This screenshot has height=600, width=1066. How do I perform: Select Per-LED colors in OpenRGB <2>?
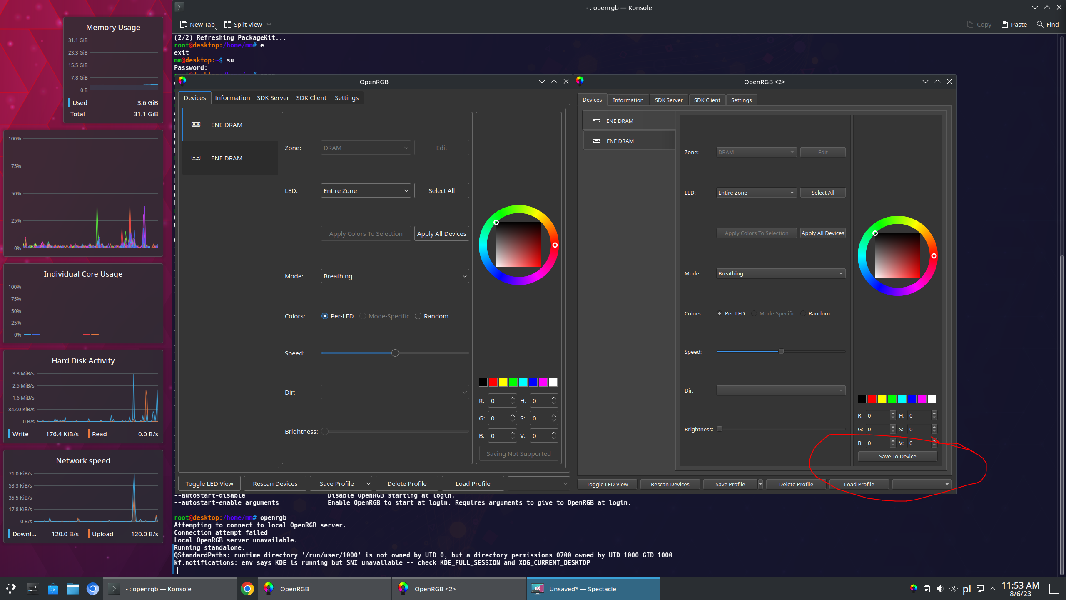click(731, 313)
